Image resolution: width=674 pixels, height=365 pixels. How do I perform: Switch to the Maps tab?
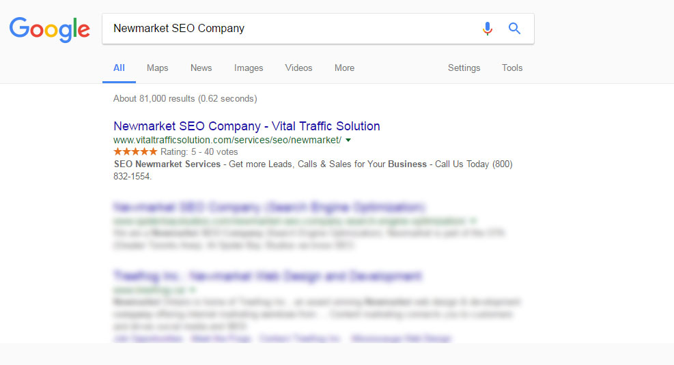pyautogui.click(x=157, y=68)
